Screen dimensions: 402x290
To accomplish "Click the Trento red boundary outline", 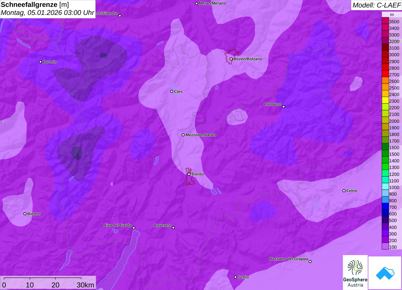I will [190, 177].
